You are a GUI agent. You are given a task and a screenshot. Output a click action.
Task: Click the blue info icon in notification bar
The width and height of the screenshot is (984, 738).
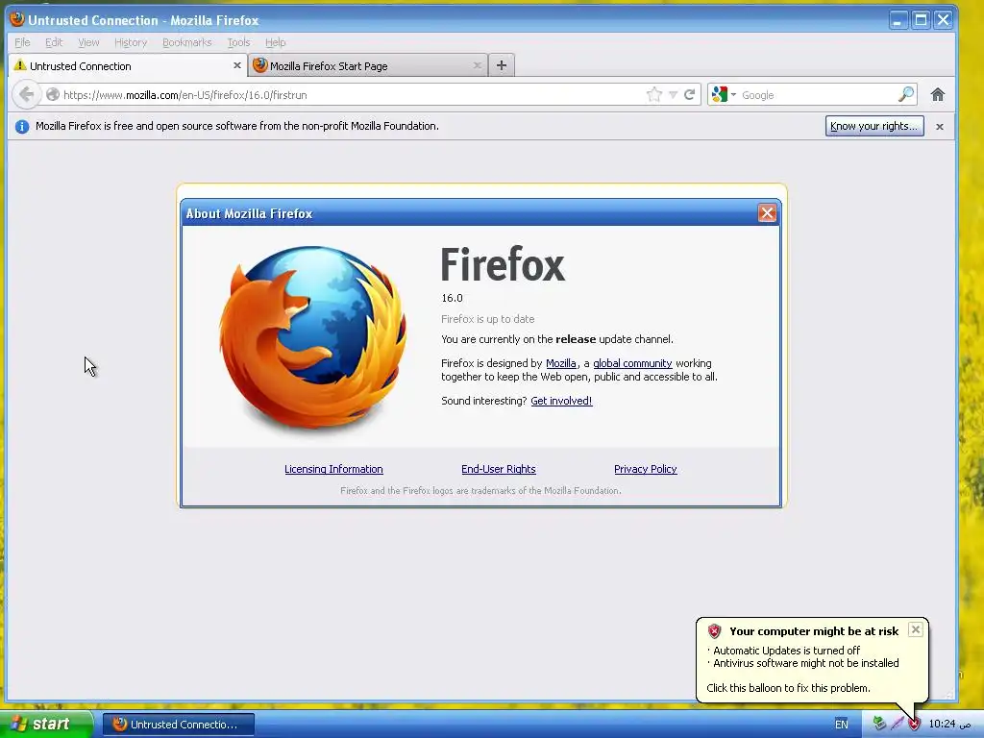22,126
